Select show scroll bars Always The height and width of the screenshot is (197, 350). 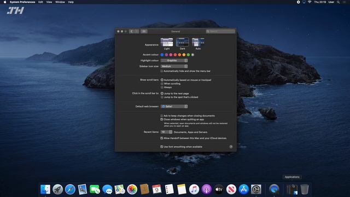coord(162,88)
